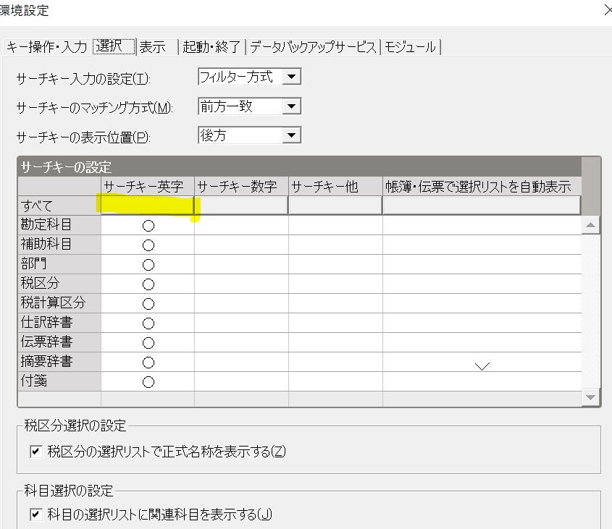Click the circle mark in the 補助科目 row
Screen dimensions: 612x529
click(x=148, y=245)
